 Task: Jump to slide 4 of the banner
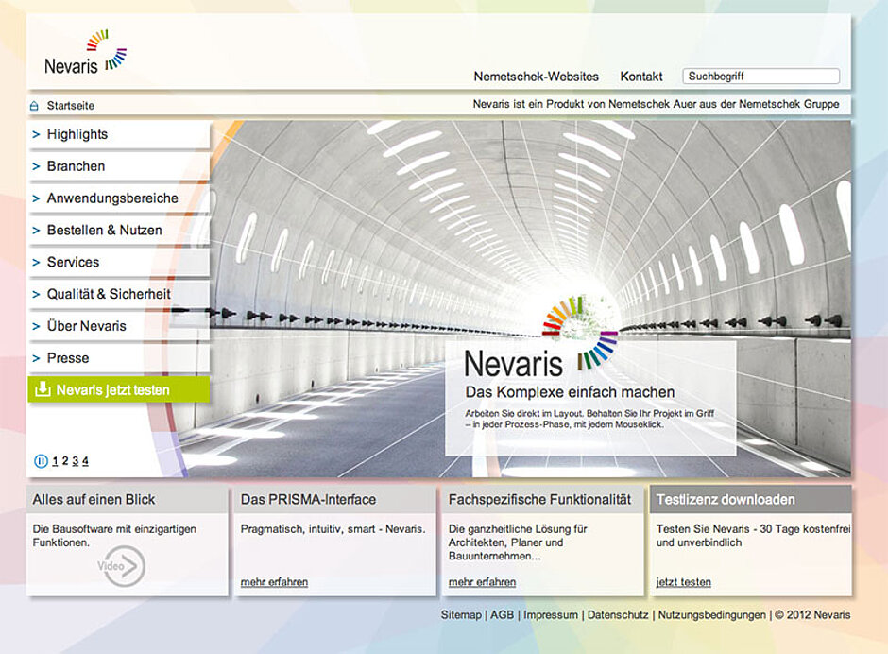[85, 461]
